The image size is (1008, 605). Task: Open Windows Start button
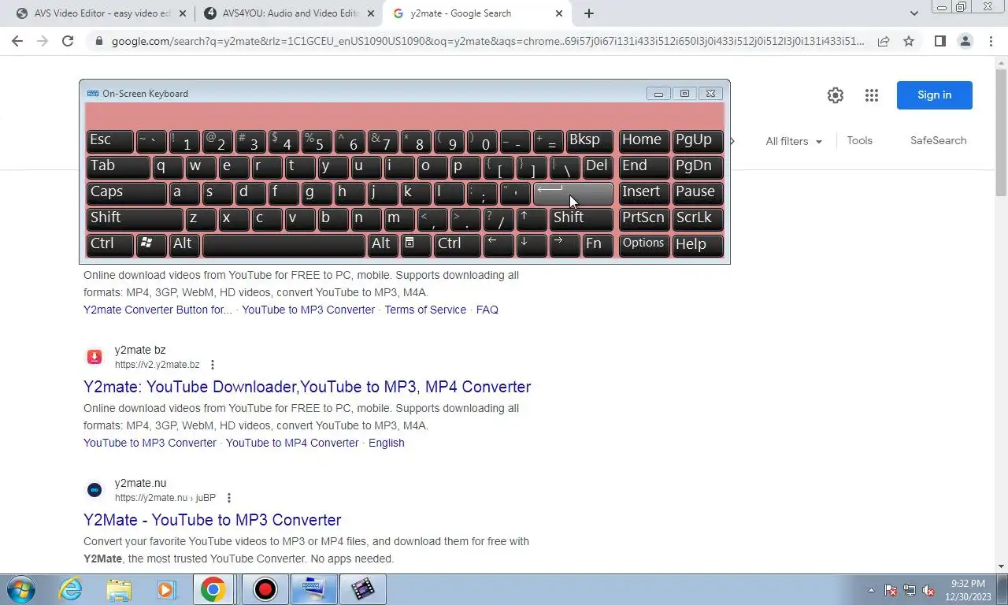click(x=20, y=589)
